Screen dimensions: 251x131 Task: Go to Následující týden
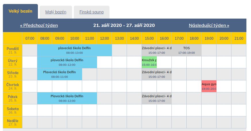(x=209, y=25)
